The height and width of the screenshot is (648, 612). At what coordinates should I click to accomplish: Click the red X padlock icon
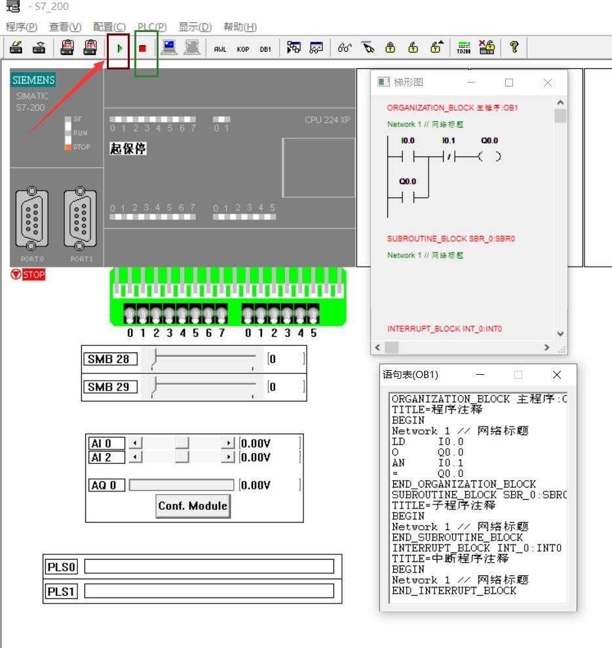[487, 47]
